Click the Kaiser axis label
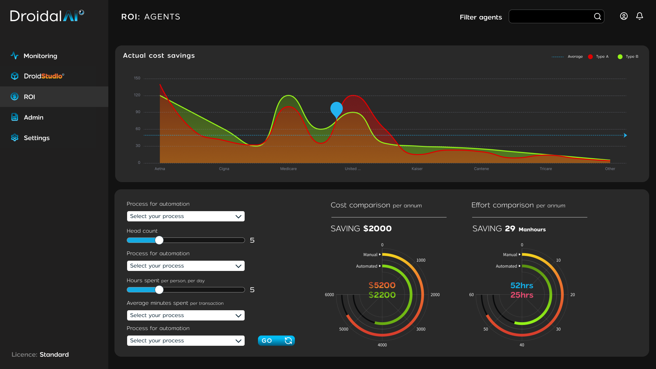The width and height of the screenshot is (656, 369). coord(417,169)
